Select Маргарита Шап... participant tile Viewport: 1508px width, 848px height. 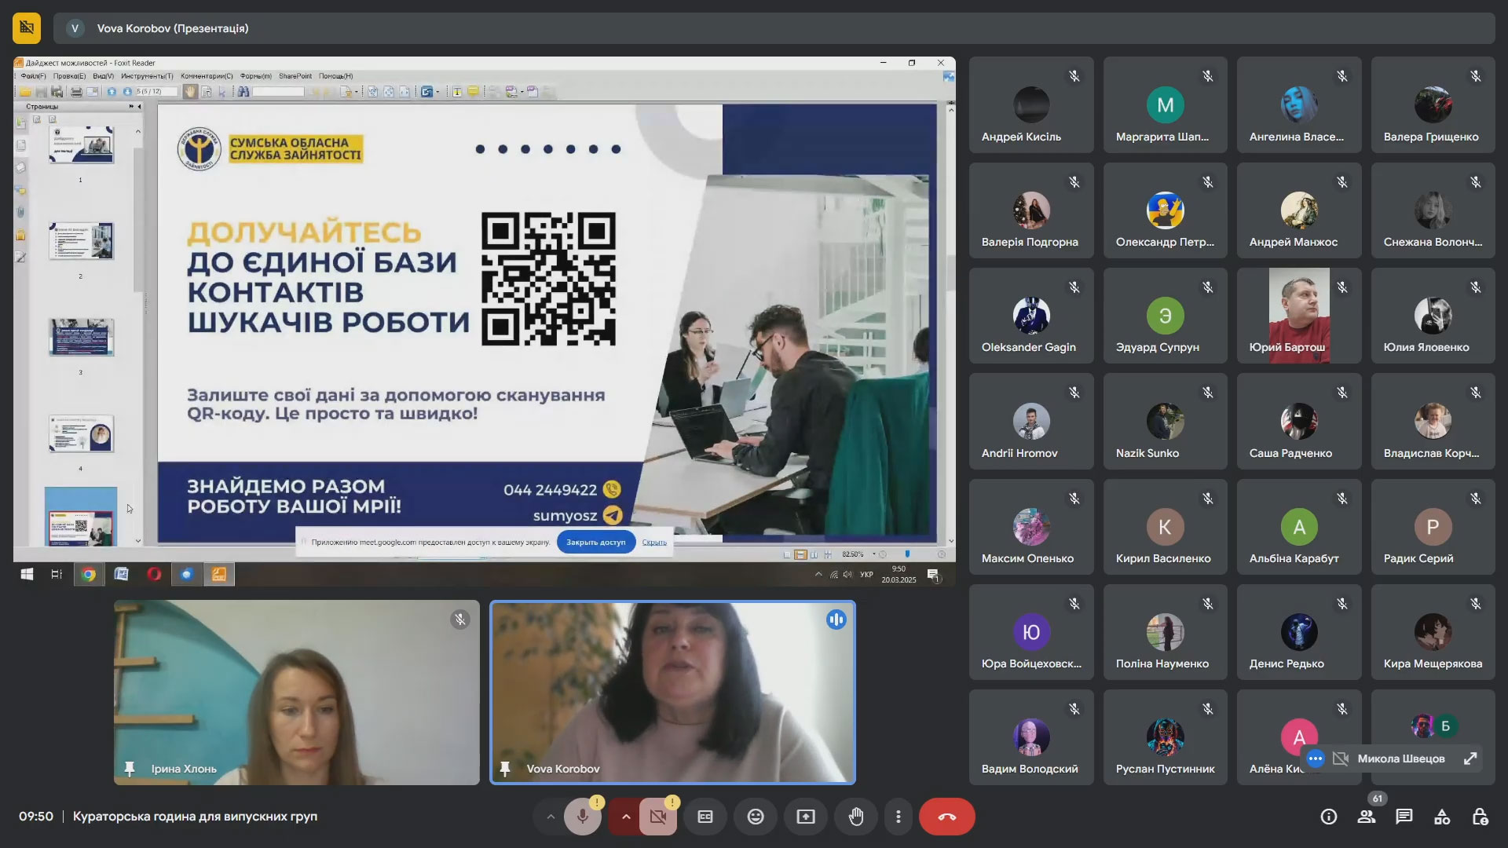pyautogui.click(x=1165, y=104)
